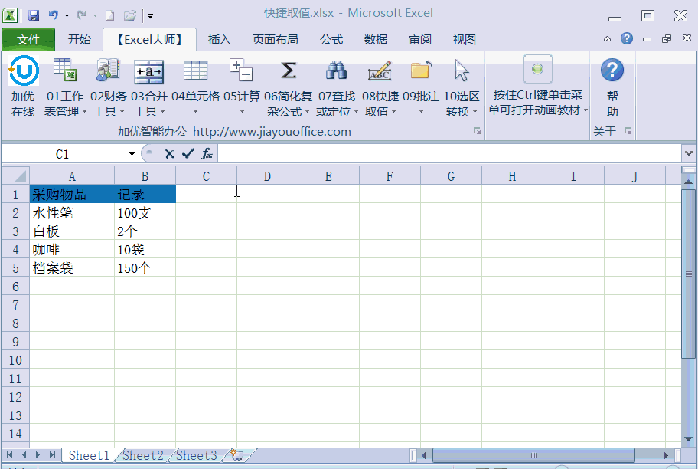This screenshot has height=469, width=698.
Task: Select the 采购物品 header cell
Action: click(x=72, y=194)
